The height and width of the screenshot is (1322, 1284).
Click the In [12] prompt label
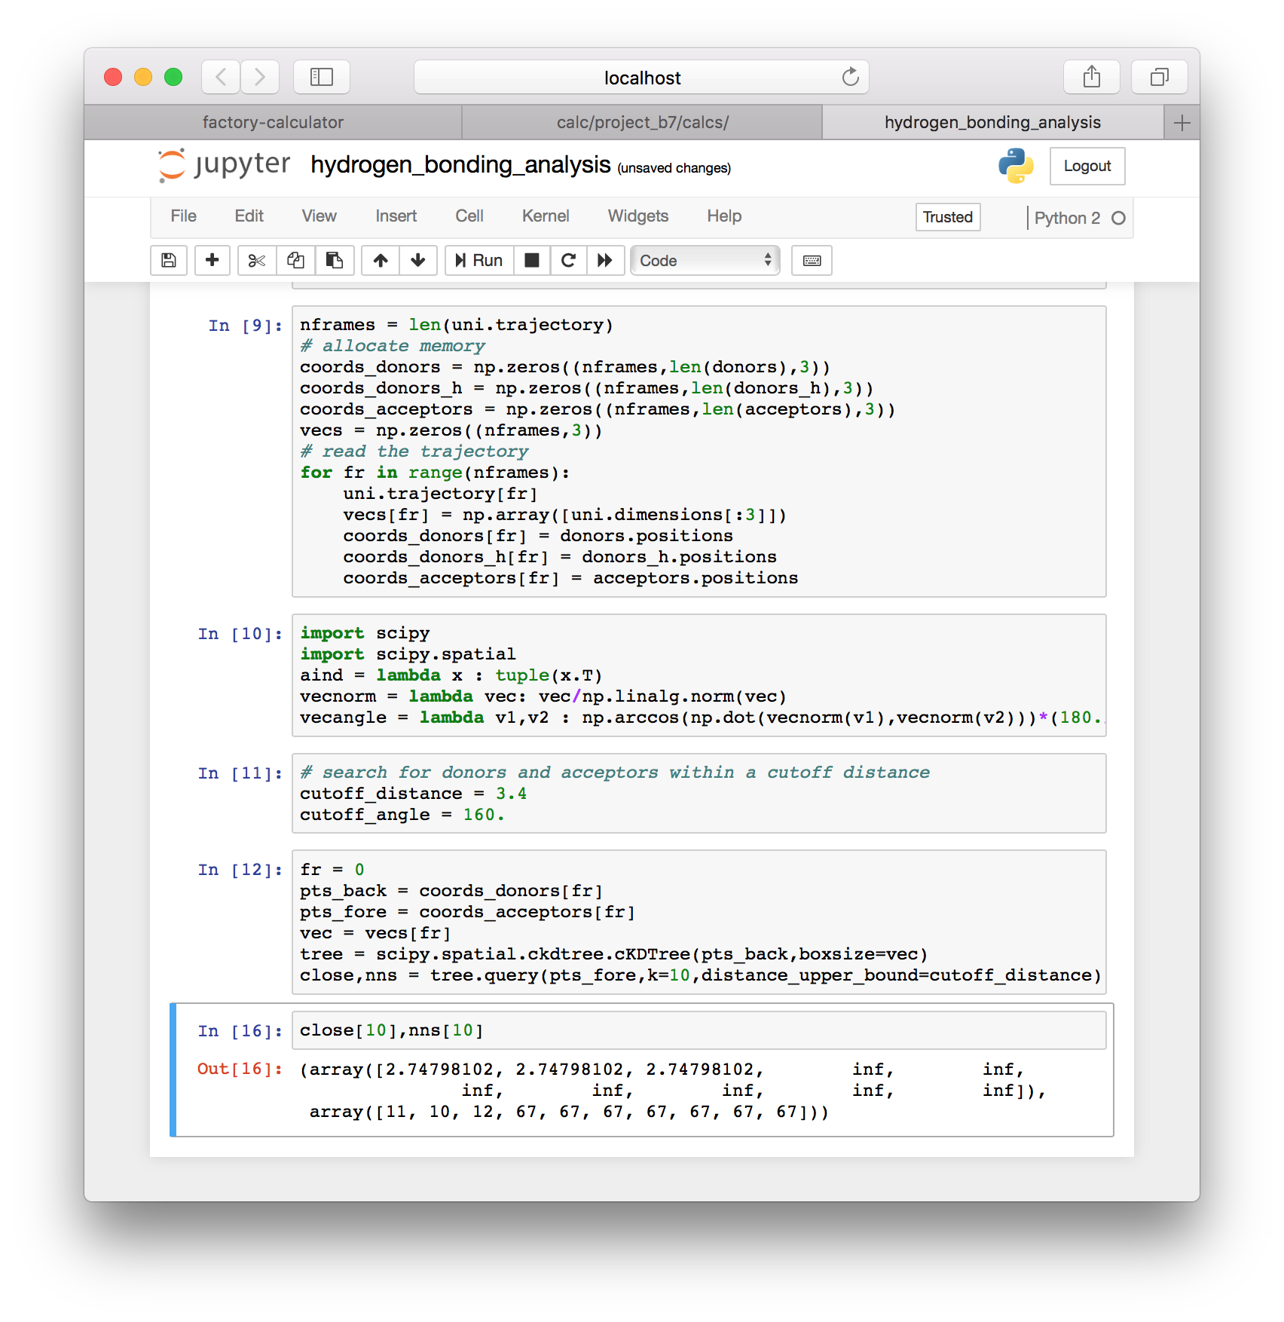[240, 870]
